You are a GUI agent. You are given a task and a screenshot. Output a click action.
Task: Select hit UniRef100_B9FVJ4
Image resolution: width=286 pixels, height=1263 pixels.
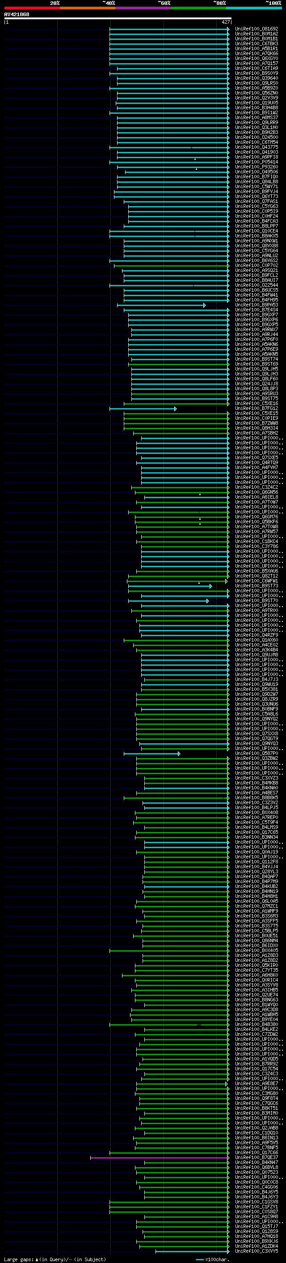pos(256,191)
